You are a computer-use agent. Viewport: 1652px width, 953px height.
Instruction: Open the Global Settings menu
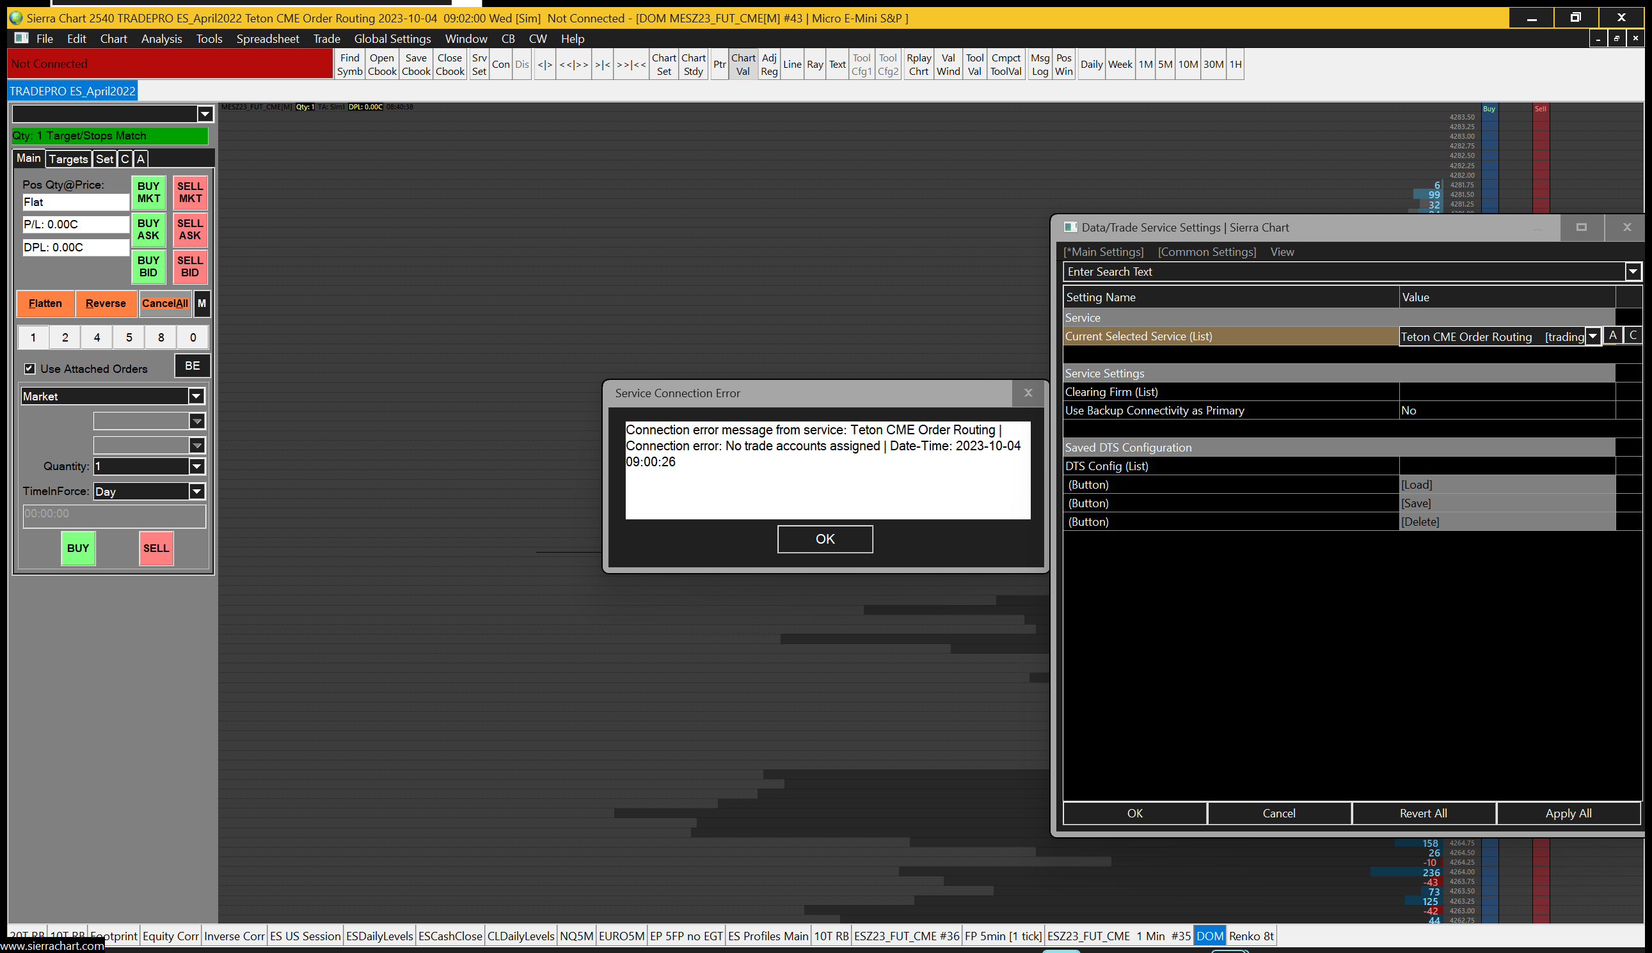(x=392, y=38)
